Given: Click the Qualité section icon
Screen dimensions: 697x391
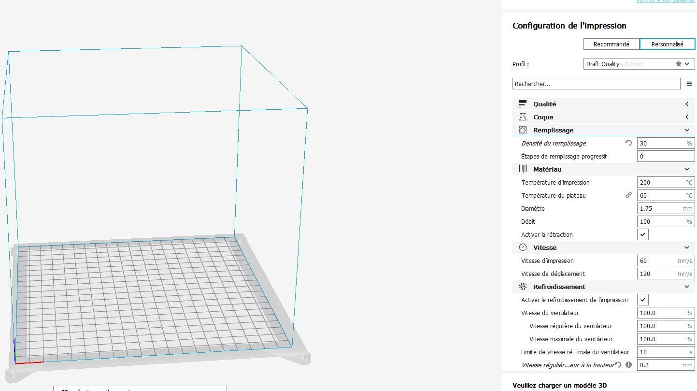Looking at the screenshot, I should [x=523, y=104].
